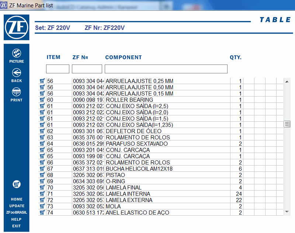Viewport: 295px width, 233px height.
Task: Click cart icon beside ROLLER BEARING
Action: tap(42, 100)
